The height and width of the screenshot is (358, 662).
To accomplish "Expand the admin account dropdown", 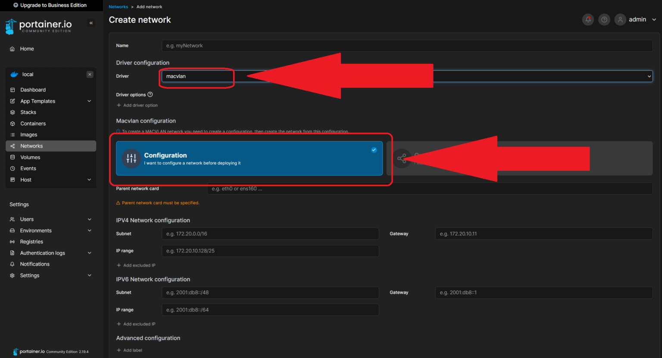I will click(x=654, y=19).
